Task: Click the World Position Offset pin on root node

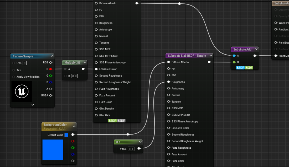Action: tap(276, 23)
